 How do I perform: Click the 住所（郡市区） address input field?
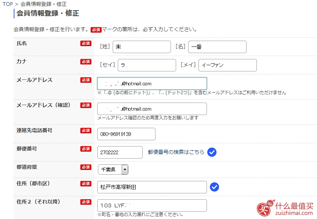click(x=152, y=187)
